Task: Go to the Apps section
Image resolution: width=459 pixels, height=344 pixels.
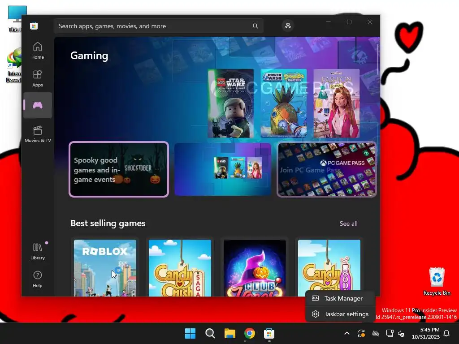Action: coord(38,78)
